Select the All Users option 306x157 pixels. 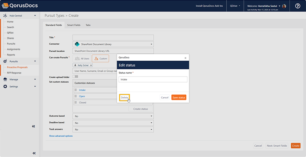click(82, 59)
